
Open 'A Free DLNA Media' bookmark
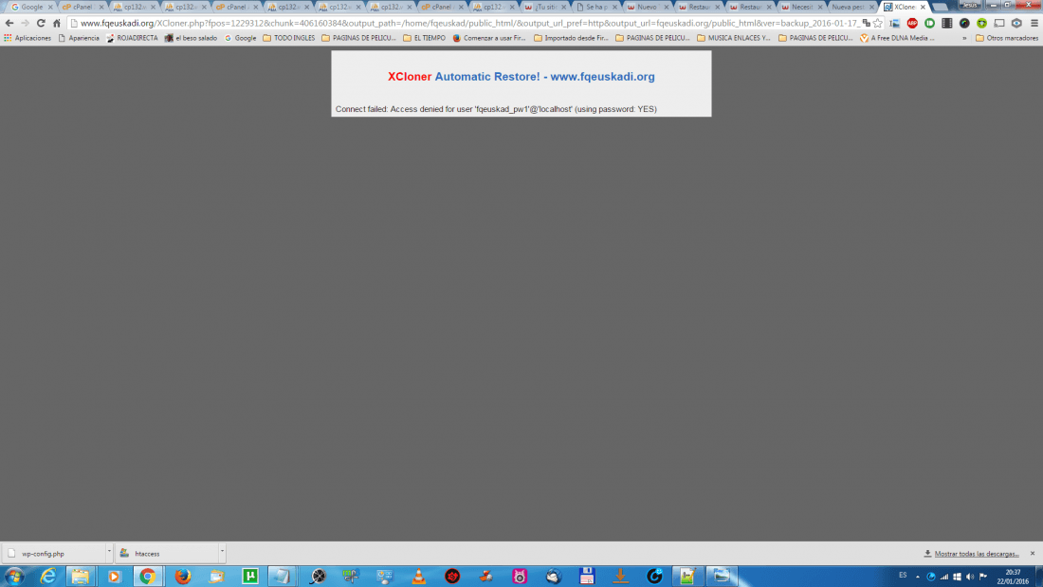pyautogui.click(x=897, y=38)
